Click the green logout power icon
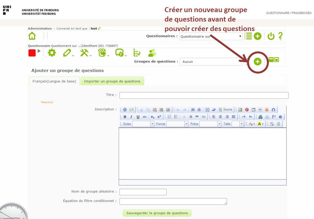 pos(271,36)
